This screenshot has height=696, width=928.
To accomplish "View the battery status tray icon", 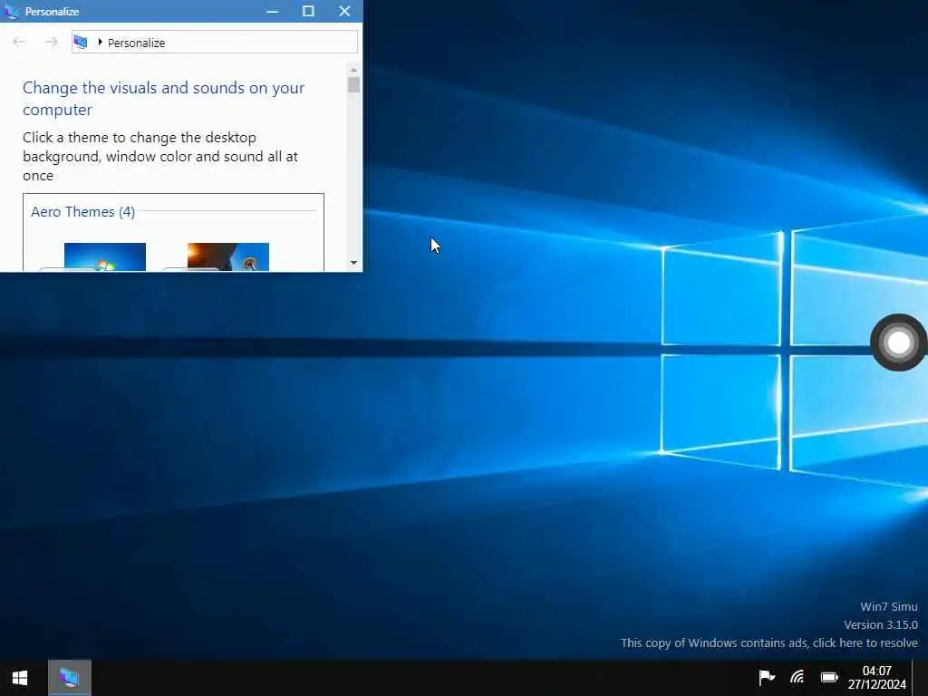I will (x=829, y=677).
